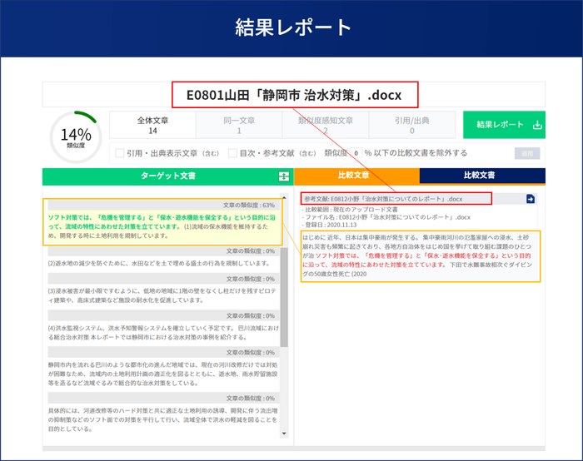Click the 結果レポート download button
Screen dimensions: 583x461
504,125
